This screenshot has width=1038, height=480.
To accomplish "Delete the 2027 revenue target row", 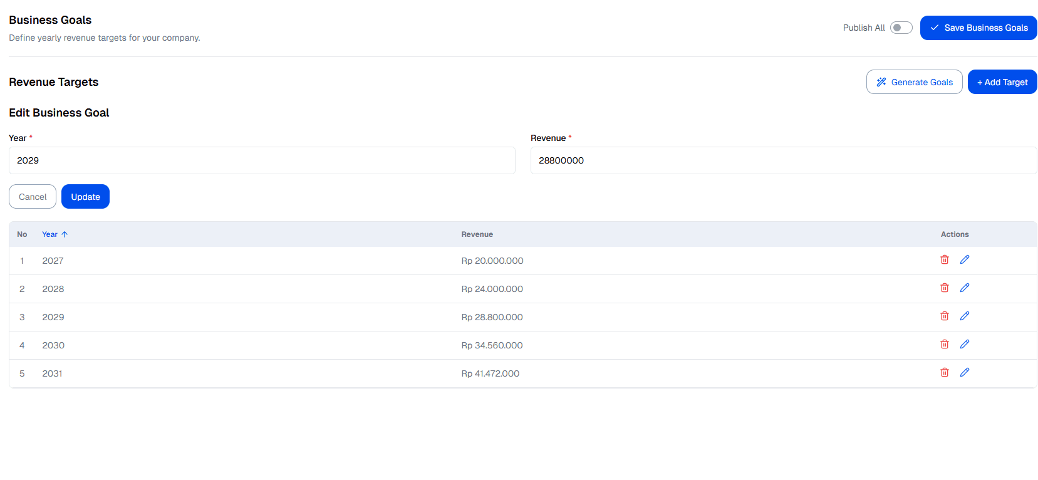I will [944, 259].
